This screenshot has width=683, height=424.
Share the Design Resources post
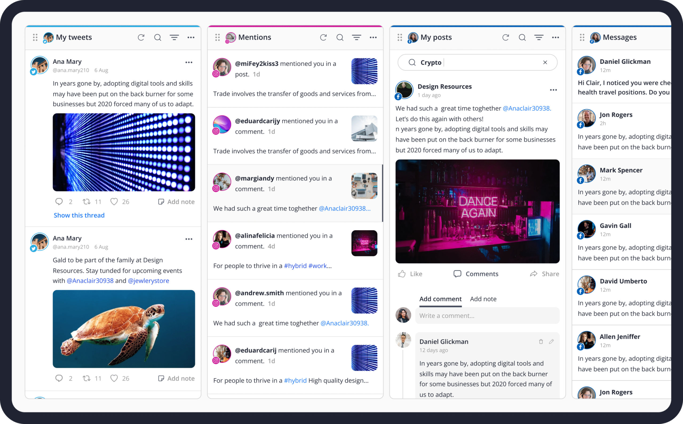544,274
